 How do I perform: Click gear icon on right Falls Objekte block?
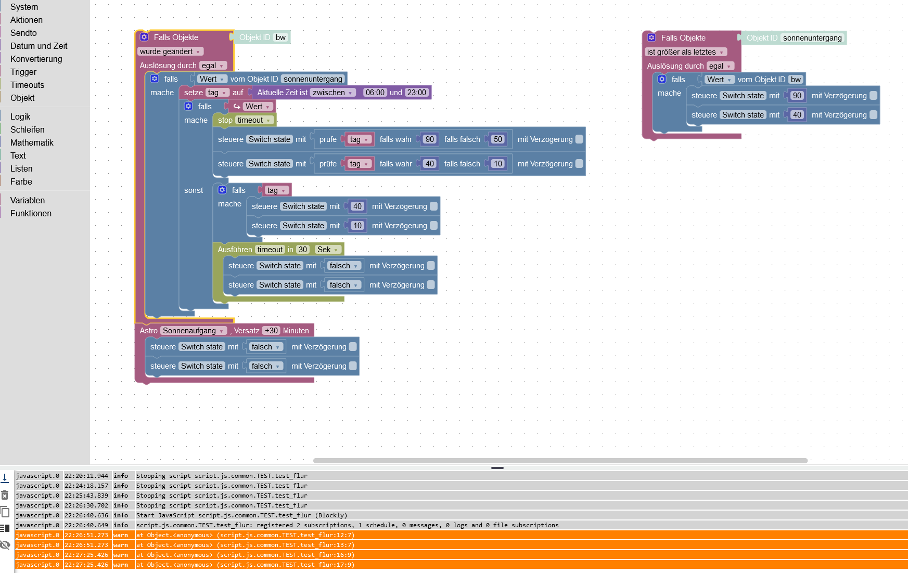tap(651, 37)
